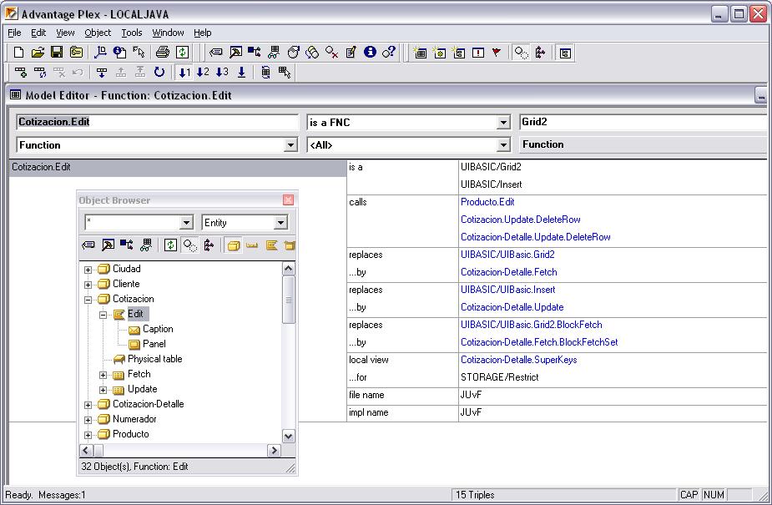Click the Open folder toolbar icon
Viewport: 772px width, 505px height.
pyautogui.click(x=38, y=53)
